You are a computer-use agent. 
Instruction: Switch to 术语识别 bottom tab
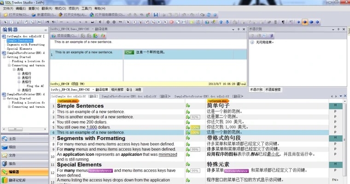pyautogui.click(x=256, y=90)
